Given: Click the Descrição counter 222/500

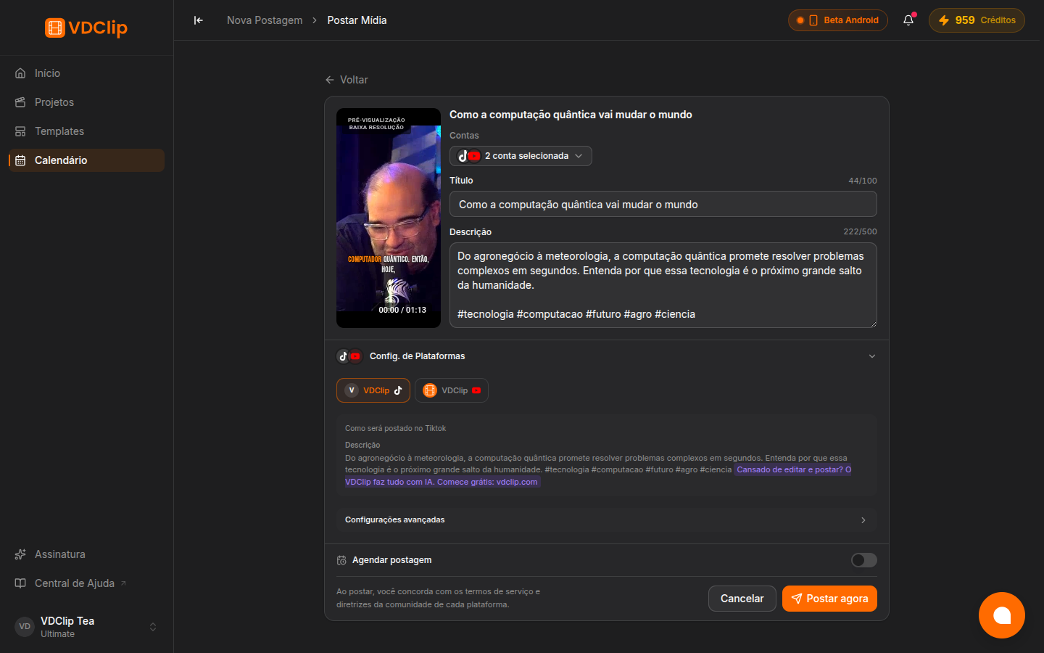Looking at the screenshot, I should tap(860, 231).
